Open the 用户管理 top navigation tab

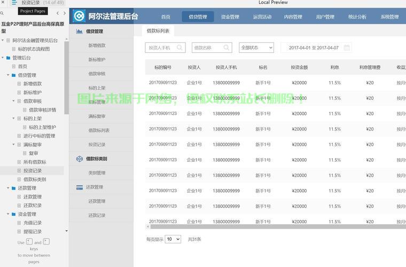pyautogui.click(x=325, y=17)
